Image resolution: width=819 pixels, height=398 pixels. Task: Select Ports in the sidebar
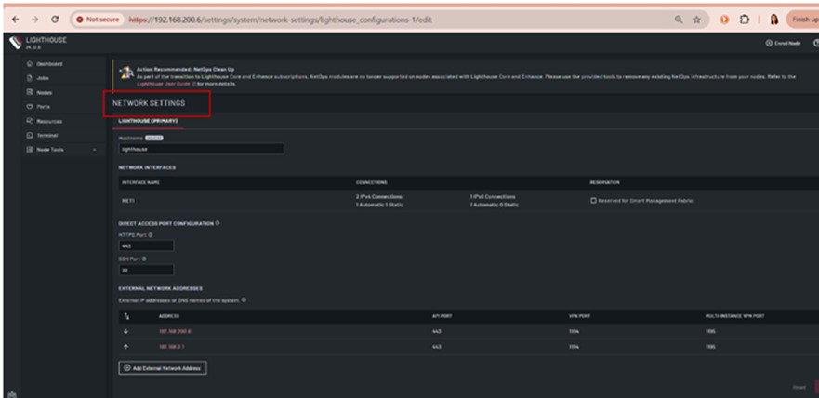point(44,107)
